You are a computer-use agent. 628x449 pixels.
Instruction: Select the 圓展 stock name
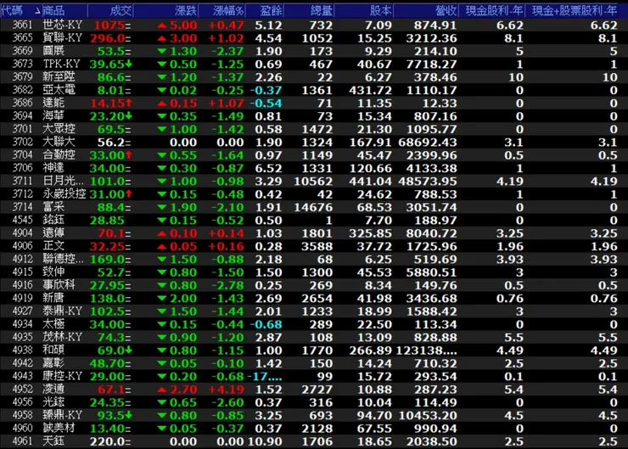[53, 51]
